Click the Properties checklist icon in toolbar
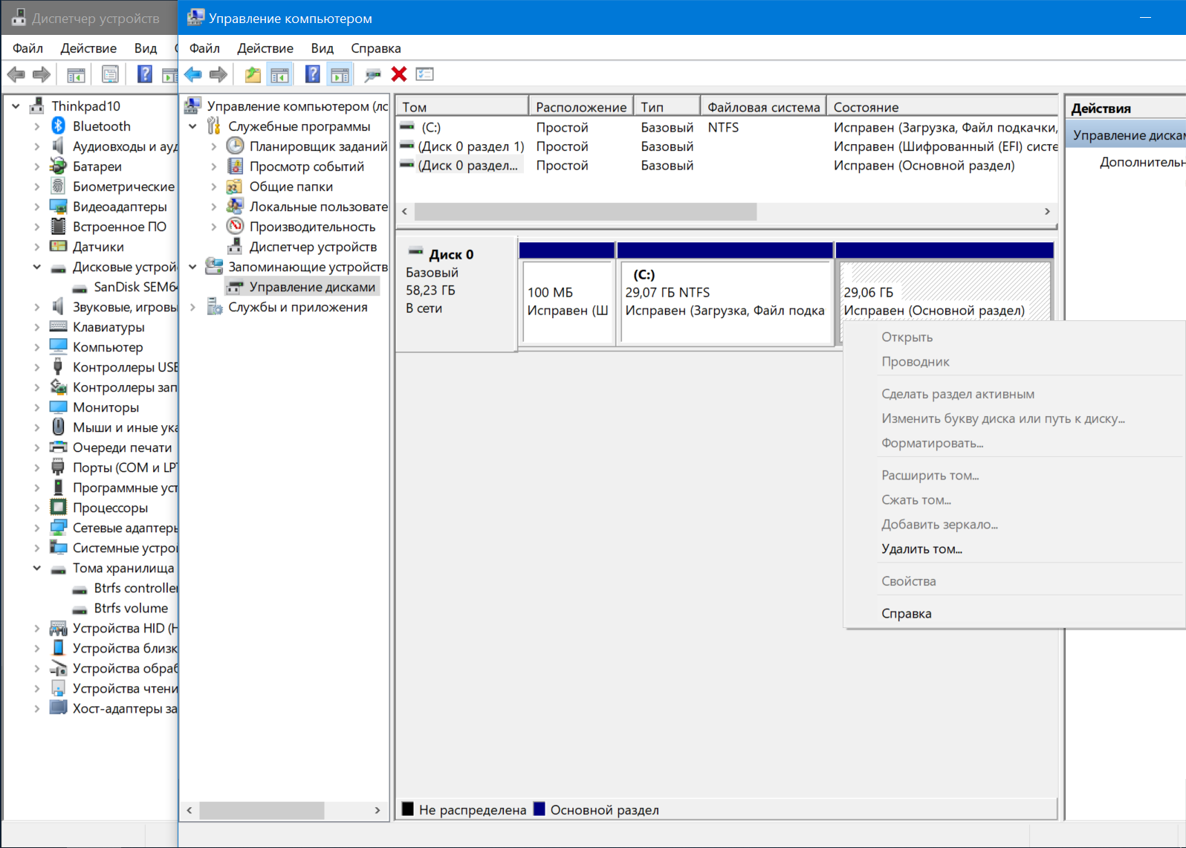The width and height of the screenshot is (1186, 848). [x=425, y=74]
